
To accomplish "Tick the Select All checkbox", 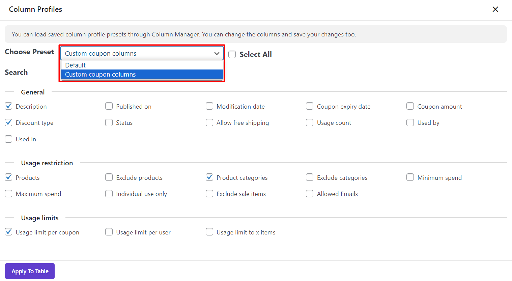I will click(232, 54).
